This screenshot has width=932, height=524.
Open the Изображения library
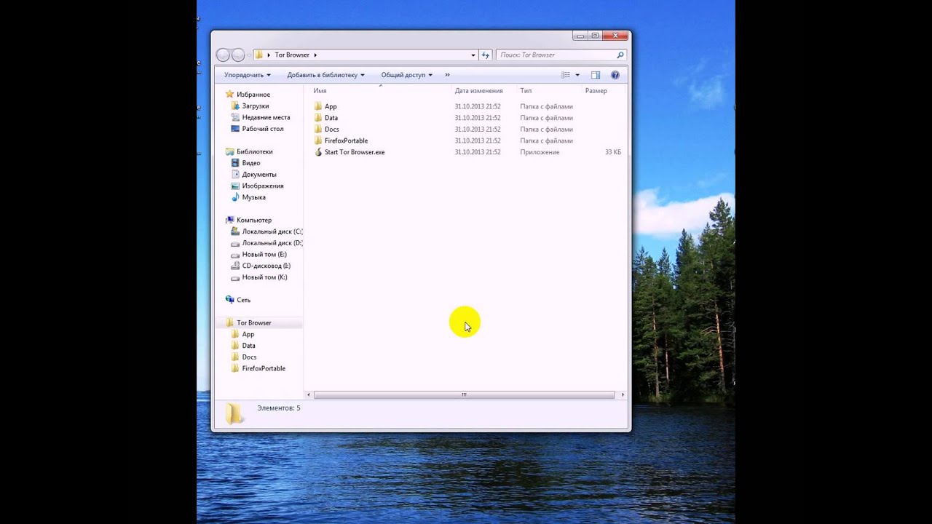click(x=263, y=186)
